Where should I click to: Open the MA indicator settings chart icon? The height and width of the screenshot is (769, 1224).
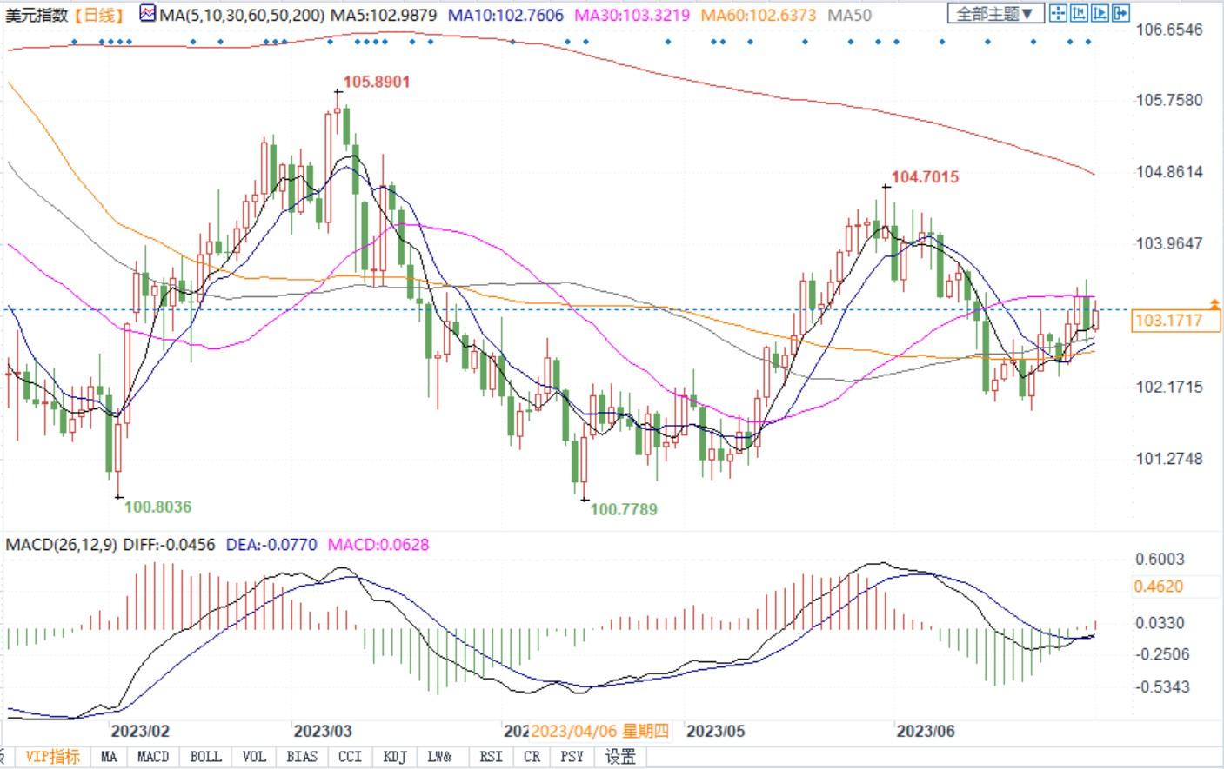[x=147, y=14]
